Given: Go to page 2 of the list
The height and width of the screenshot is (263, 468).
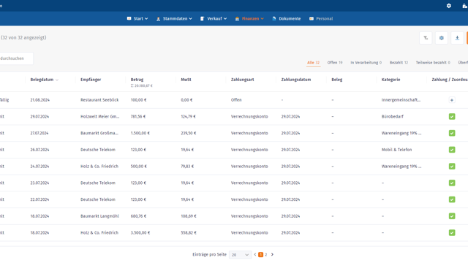Looking at the screenshot, I should pyautogui.click(x=266, y=255).
